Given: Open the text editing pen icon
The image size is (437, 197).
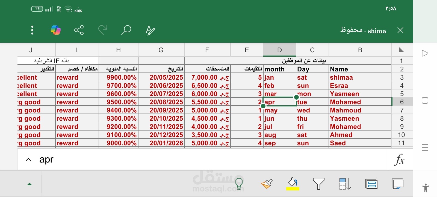Looking at the screenshot, I should 150,30.
